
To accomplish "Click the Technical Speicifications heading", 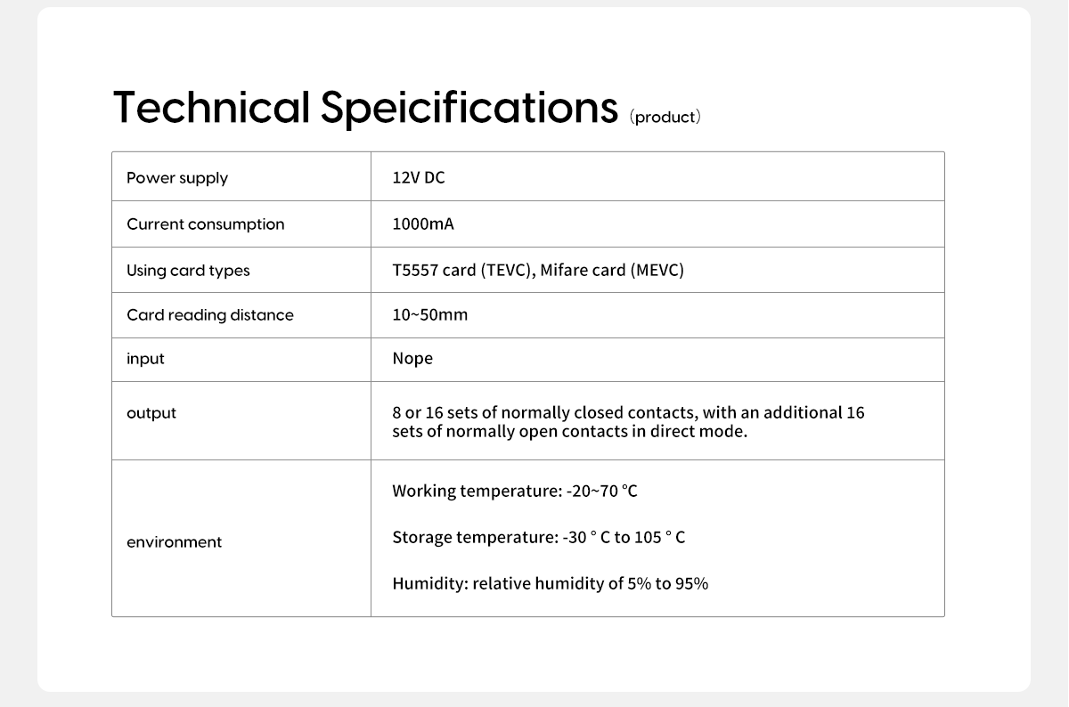I will (x=365, y=108).
